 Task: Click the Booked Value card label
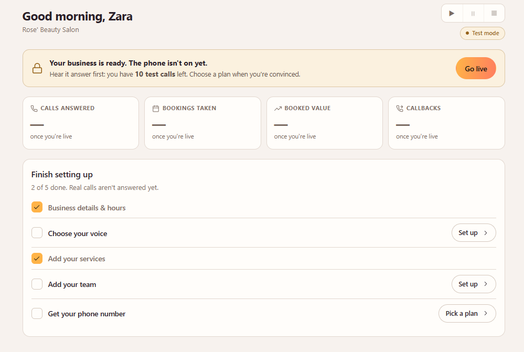[307, 108]
